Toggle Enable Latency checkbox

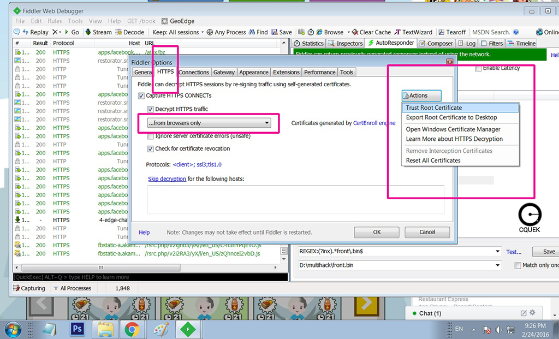[x=478, y=68]
